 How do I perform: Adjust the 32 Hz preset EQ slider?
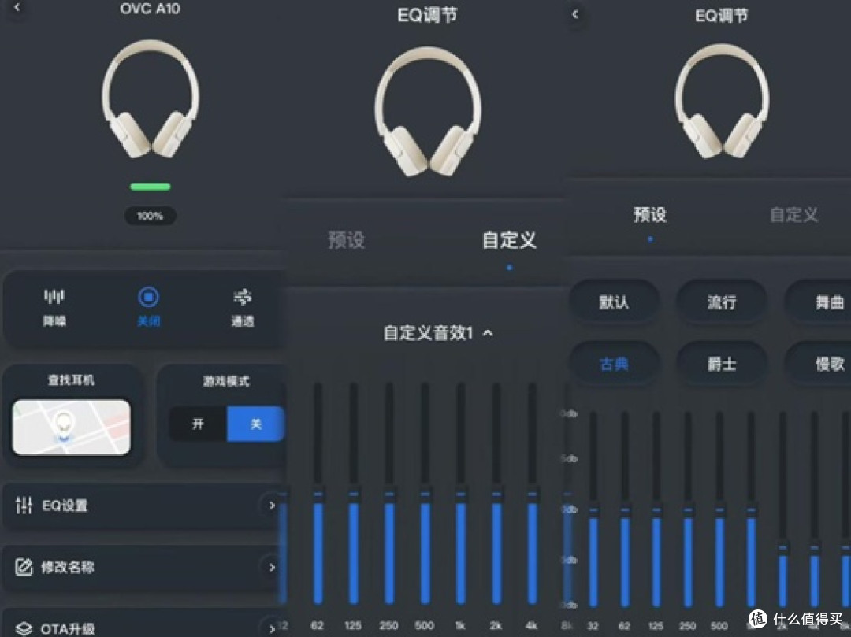pos(593,510)
